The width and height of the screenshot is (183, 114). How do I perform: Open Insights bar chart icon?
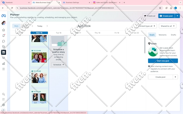(x=3, y=64)
